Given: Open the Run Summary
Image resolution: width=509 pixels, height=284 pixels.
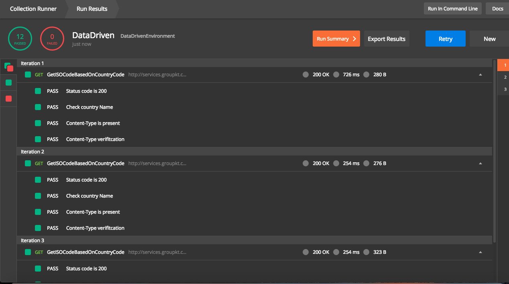Looking at the screenshot, I should click(336, 39).
